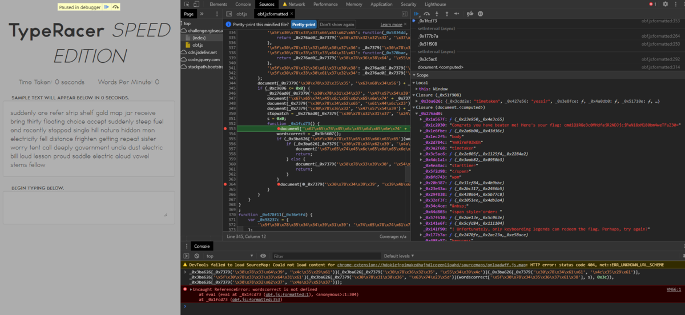Close the obf.js:formatted tab

coord(291,13)
